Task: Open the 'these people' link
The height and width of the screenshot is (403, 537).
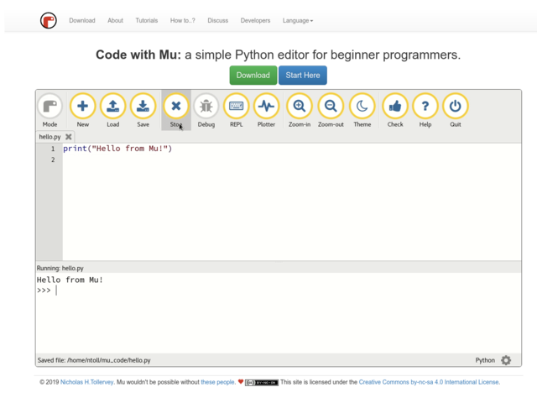Action: click(218, 382)
